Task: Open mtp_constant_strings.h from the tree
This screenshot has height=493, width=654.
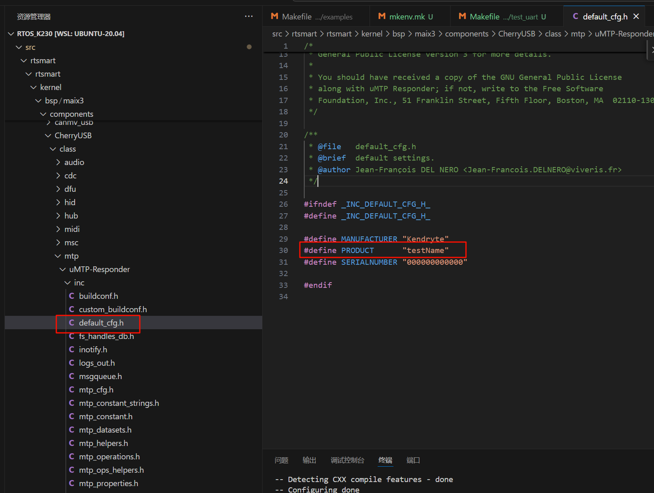Action: (x=133, y=403)
